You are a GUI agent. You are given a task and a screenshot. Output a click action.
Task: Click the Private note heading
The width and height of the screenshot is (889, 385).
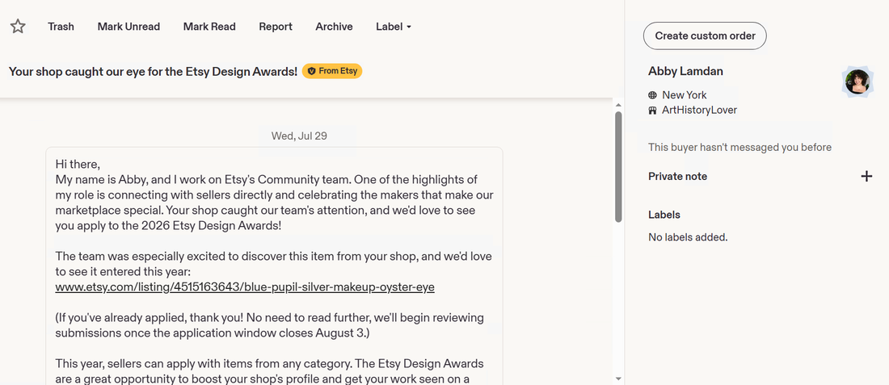(x=677, y=176)
